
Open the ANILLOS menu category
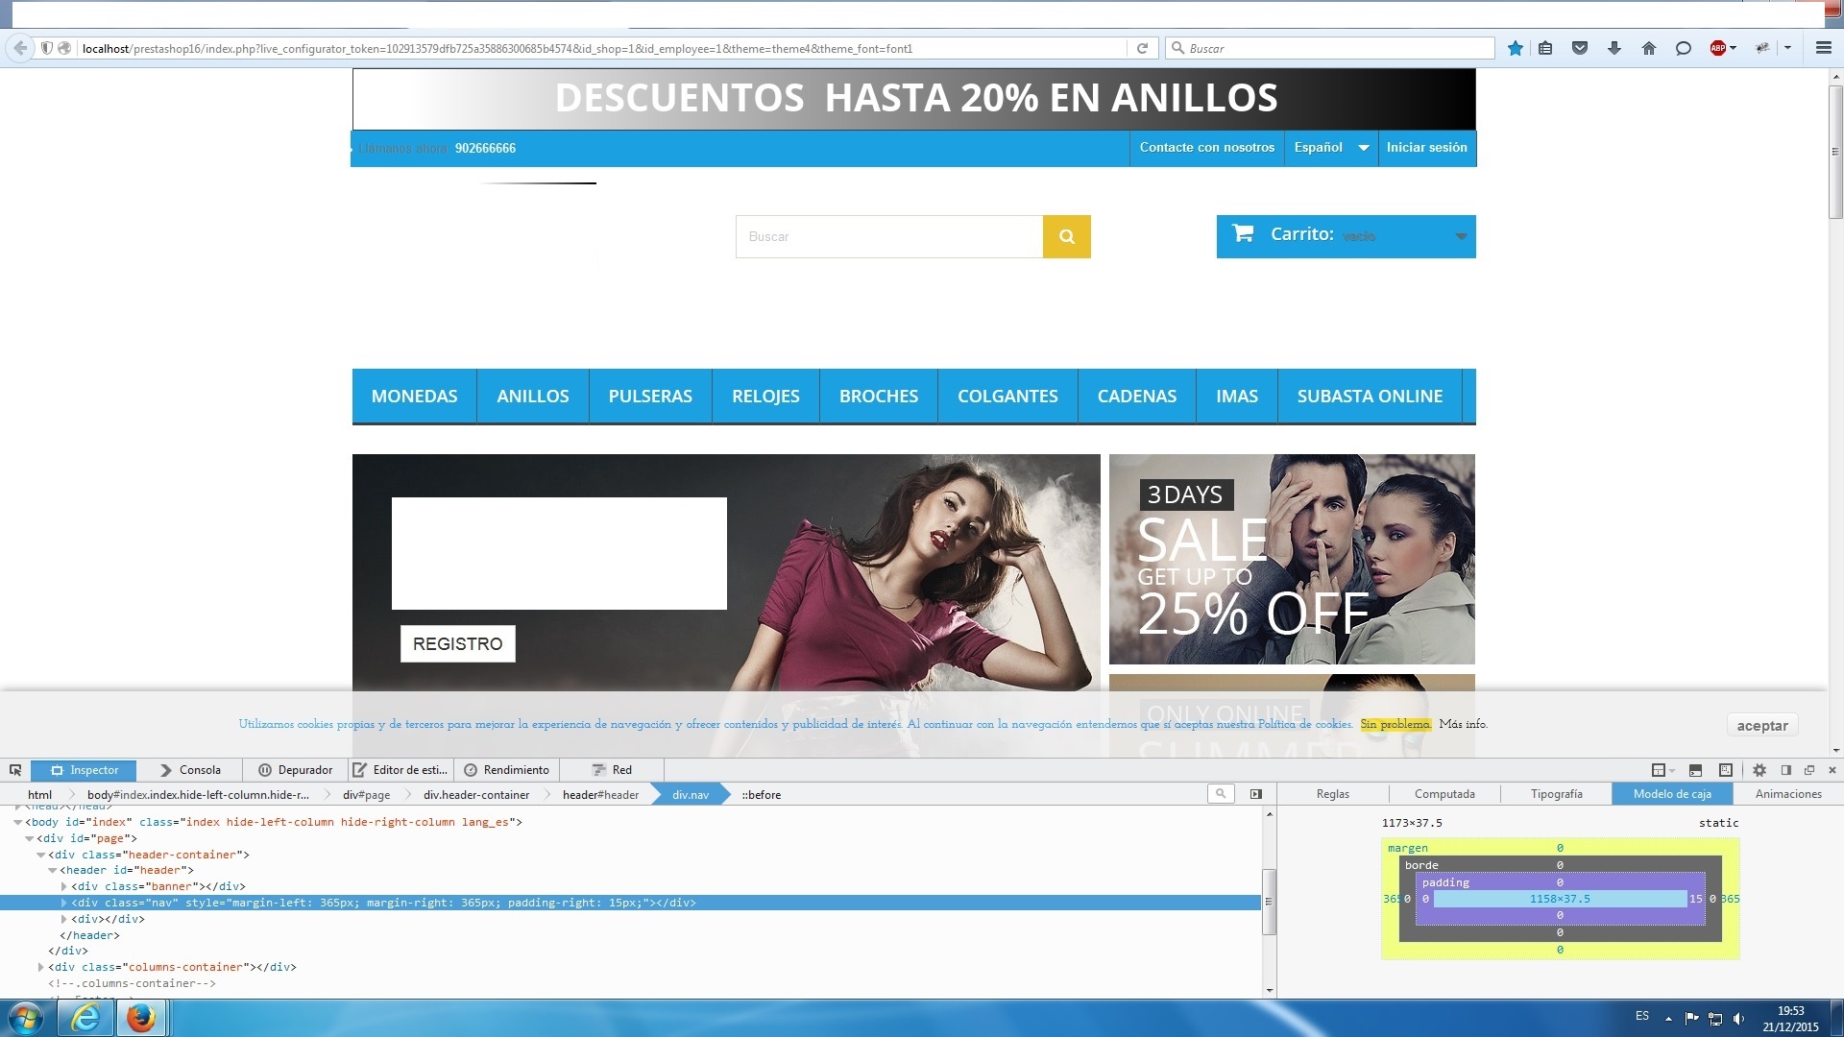point(533,397)
